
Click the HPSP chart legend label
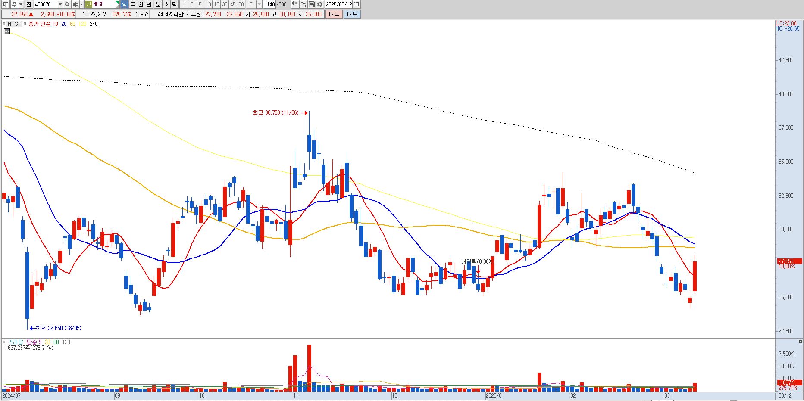pos(15,24)
